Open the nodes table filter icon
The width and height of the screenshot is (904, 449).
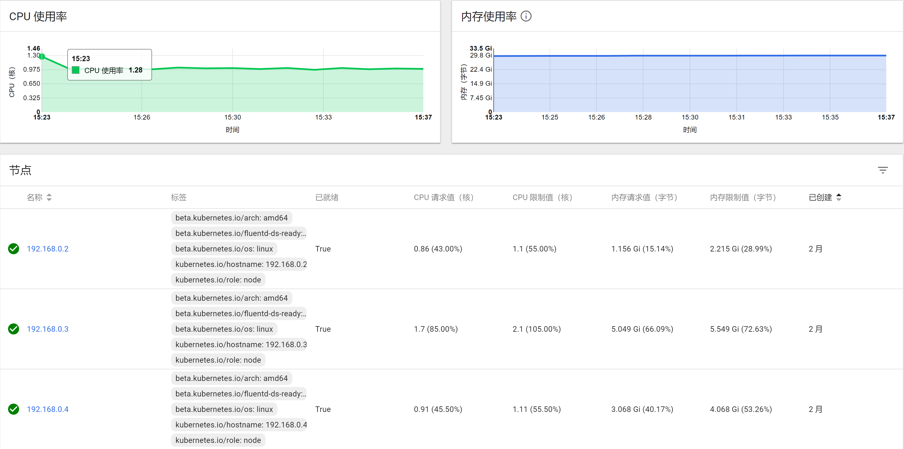(x=883, y=170)
